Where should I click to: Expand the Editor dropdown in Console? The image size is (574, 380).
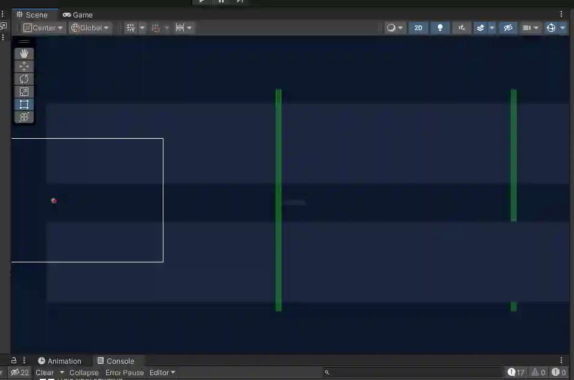[162, 372]
